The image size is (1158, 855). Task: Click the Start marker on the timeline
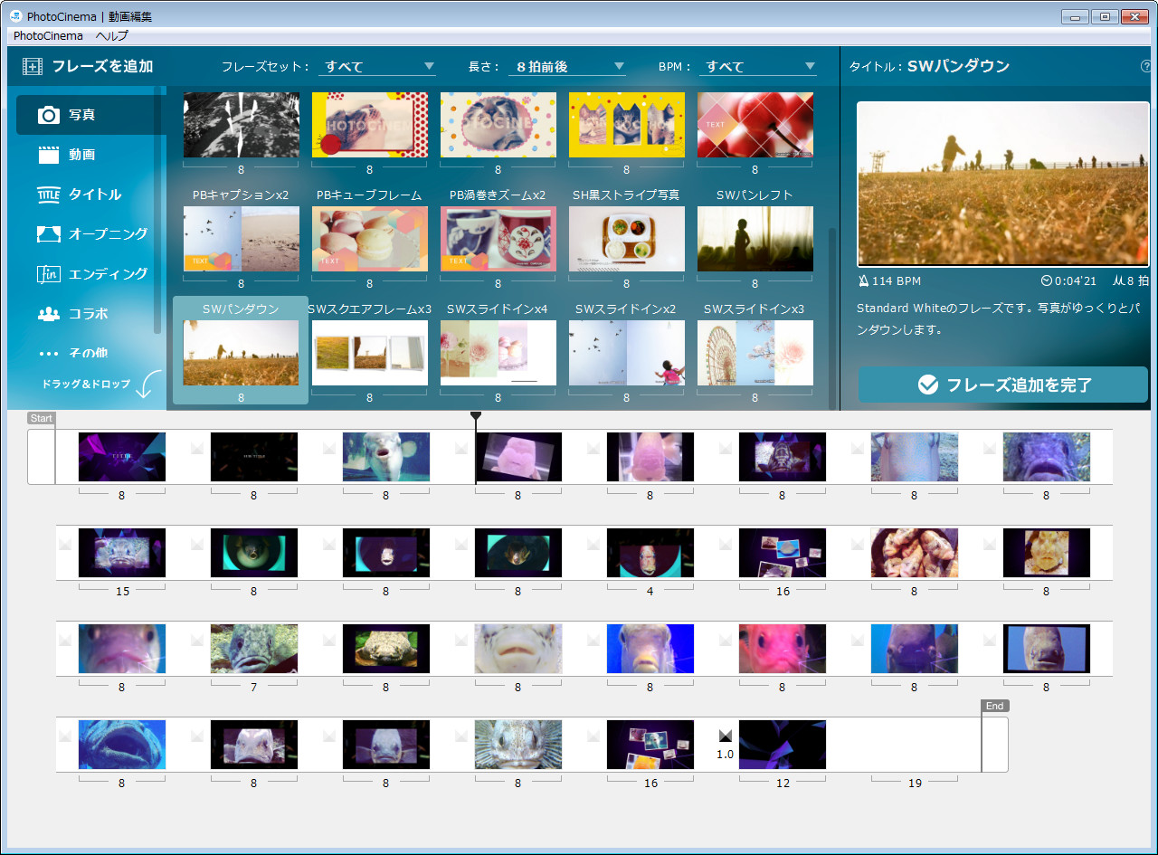pyautogui.click(x=42, y=418)
